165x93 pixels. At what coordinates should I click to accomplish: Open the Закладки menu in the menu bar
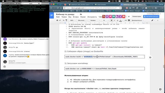pos(54,1)
